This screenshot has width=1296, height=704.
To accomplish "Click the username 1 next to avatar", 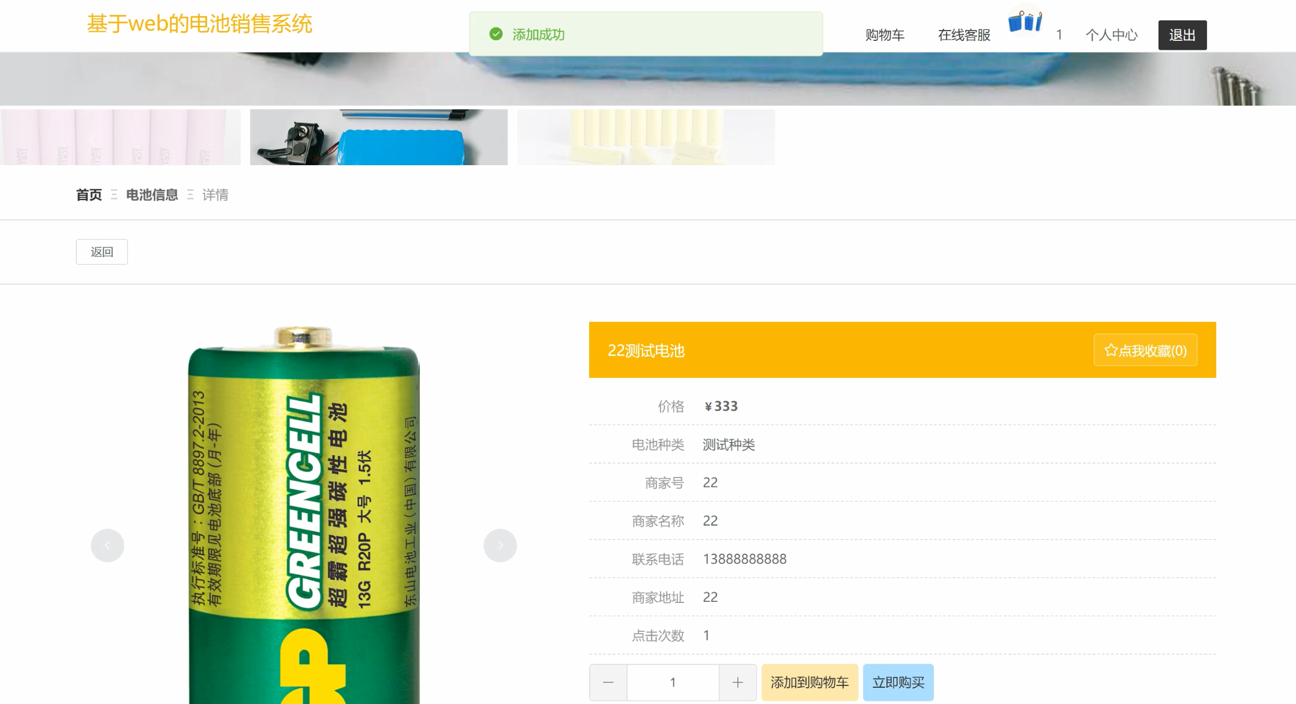I will pos(1059,35).
